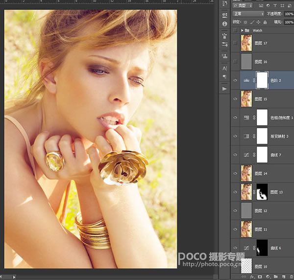Click gradient map icon on 渐变映射 3

pyautogui.click(x=246, y=136)
